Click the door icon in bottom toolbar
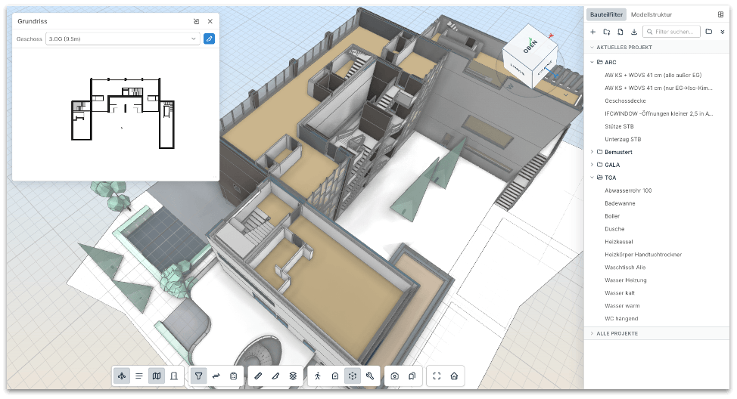737x399 pixels. pyautogui.click(x=174, y=376)
